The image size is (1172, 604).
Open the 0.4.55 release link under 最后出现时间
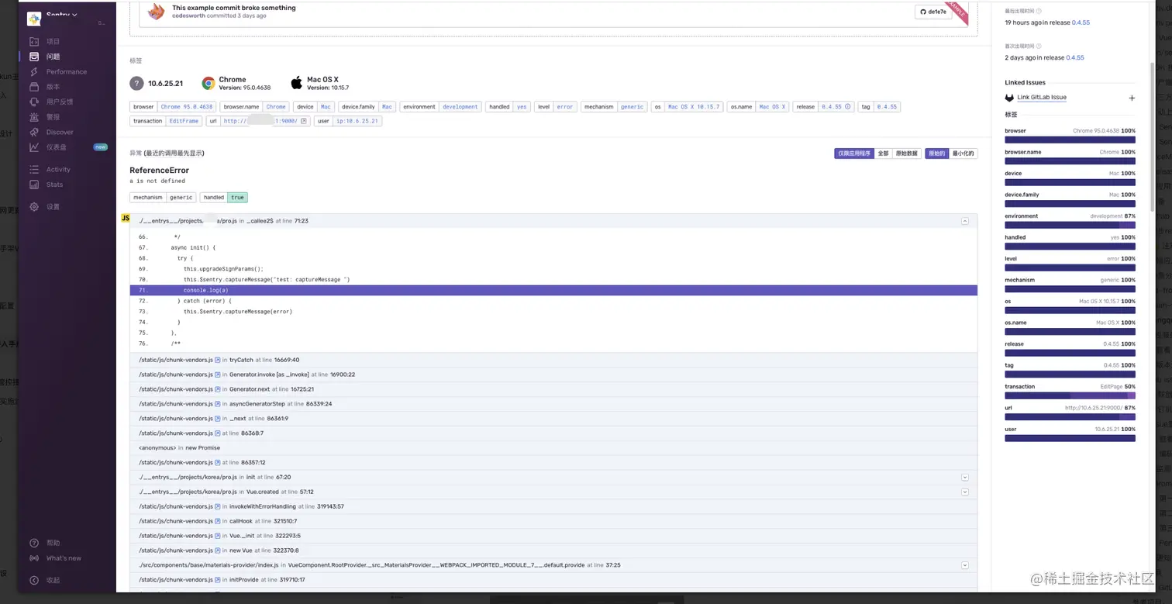point(1081,22)
